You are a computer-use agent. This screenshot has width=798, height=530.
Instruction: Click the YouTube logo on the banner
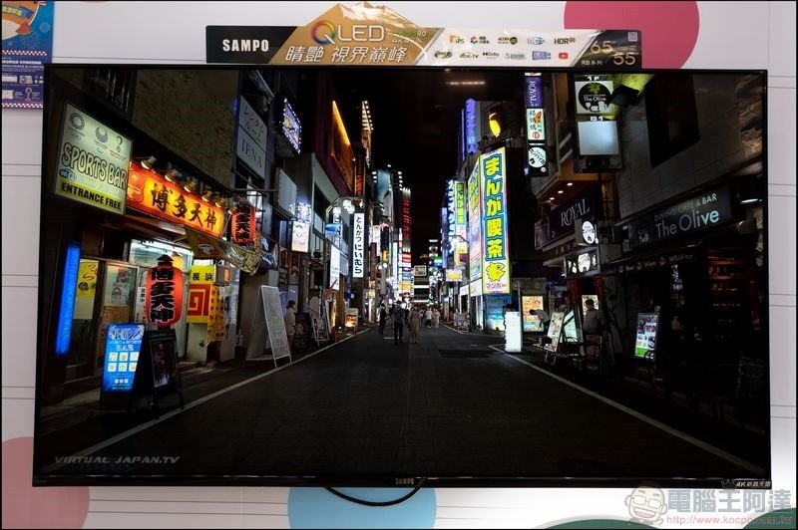click(563, 56)
